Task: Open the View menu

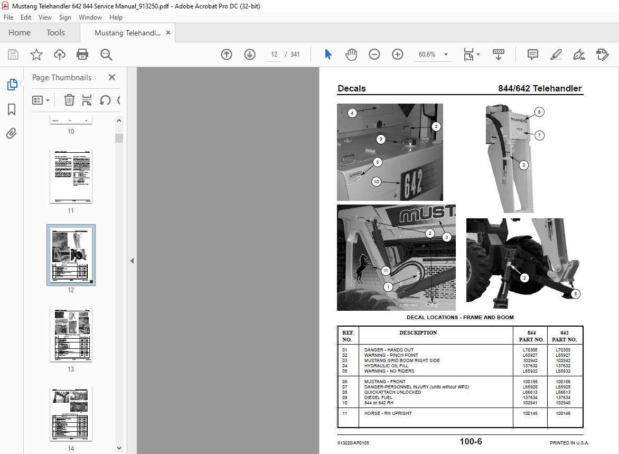Action: pyautogui.click(x=45, y=17)
